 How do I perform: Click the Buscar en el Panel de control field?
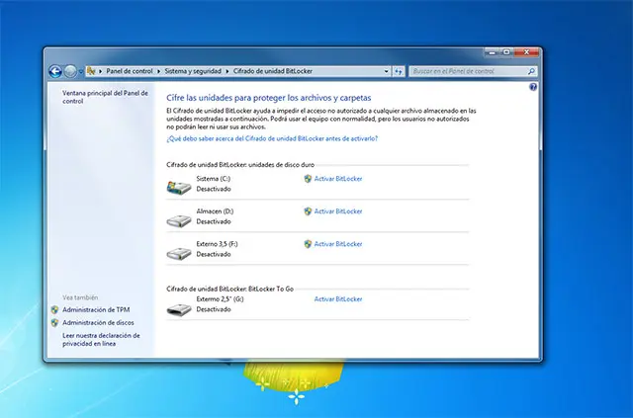click(x=467, y=71)
